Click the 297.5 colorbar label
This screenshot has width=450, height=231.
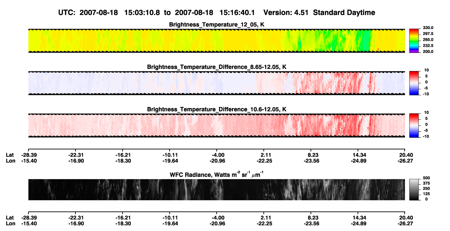428,34
